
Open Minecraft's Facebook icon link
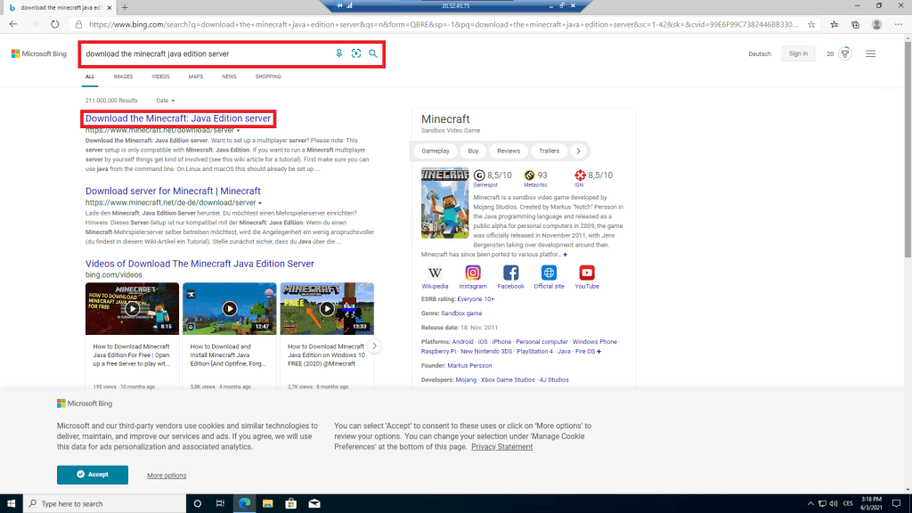510,273
